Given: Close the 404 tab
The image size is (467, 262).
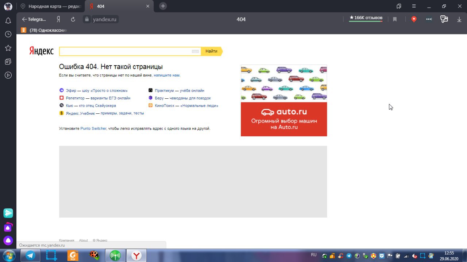Looking at the screenshot, I should 148,6.
